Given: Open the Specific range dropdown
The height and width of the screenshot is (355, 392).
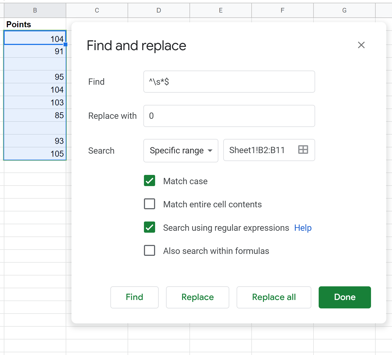Looking at the screenshot, I should [x=180, y=150].
